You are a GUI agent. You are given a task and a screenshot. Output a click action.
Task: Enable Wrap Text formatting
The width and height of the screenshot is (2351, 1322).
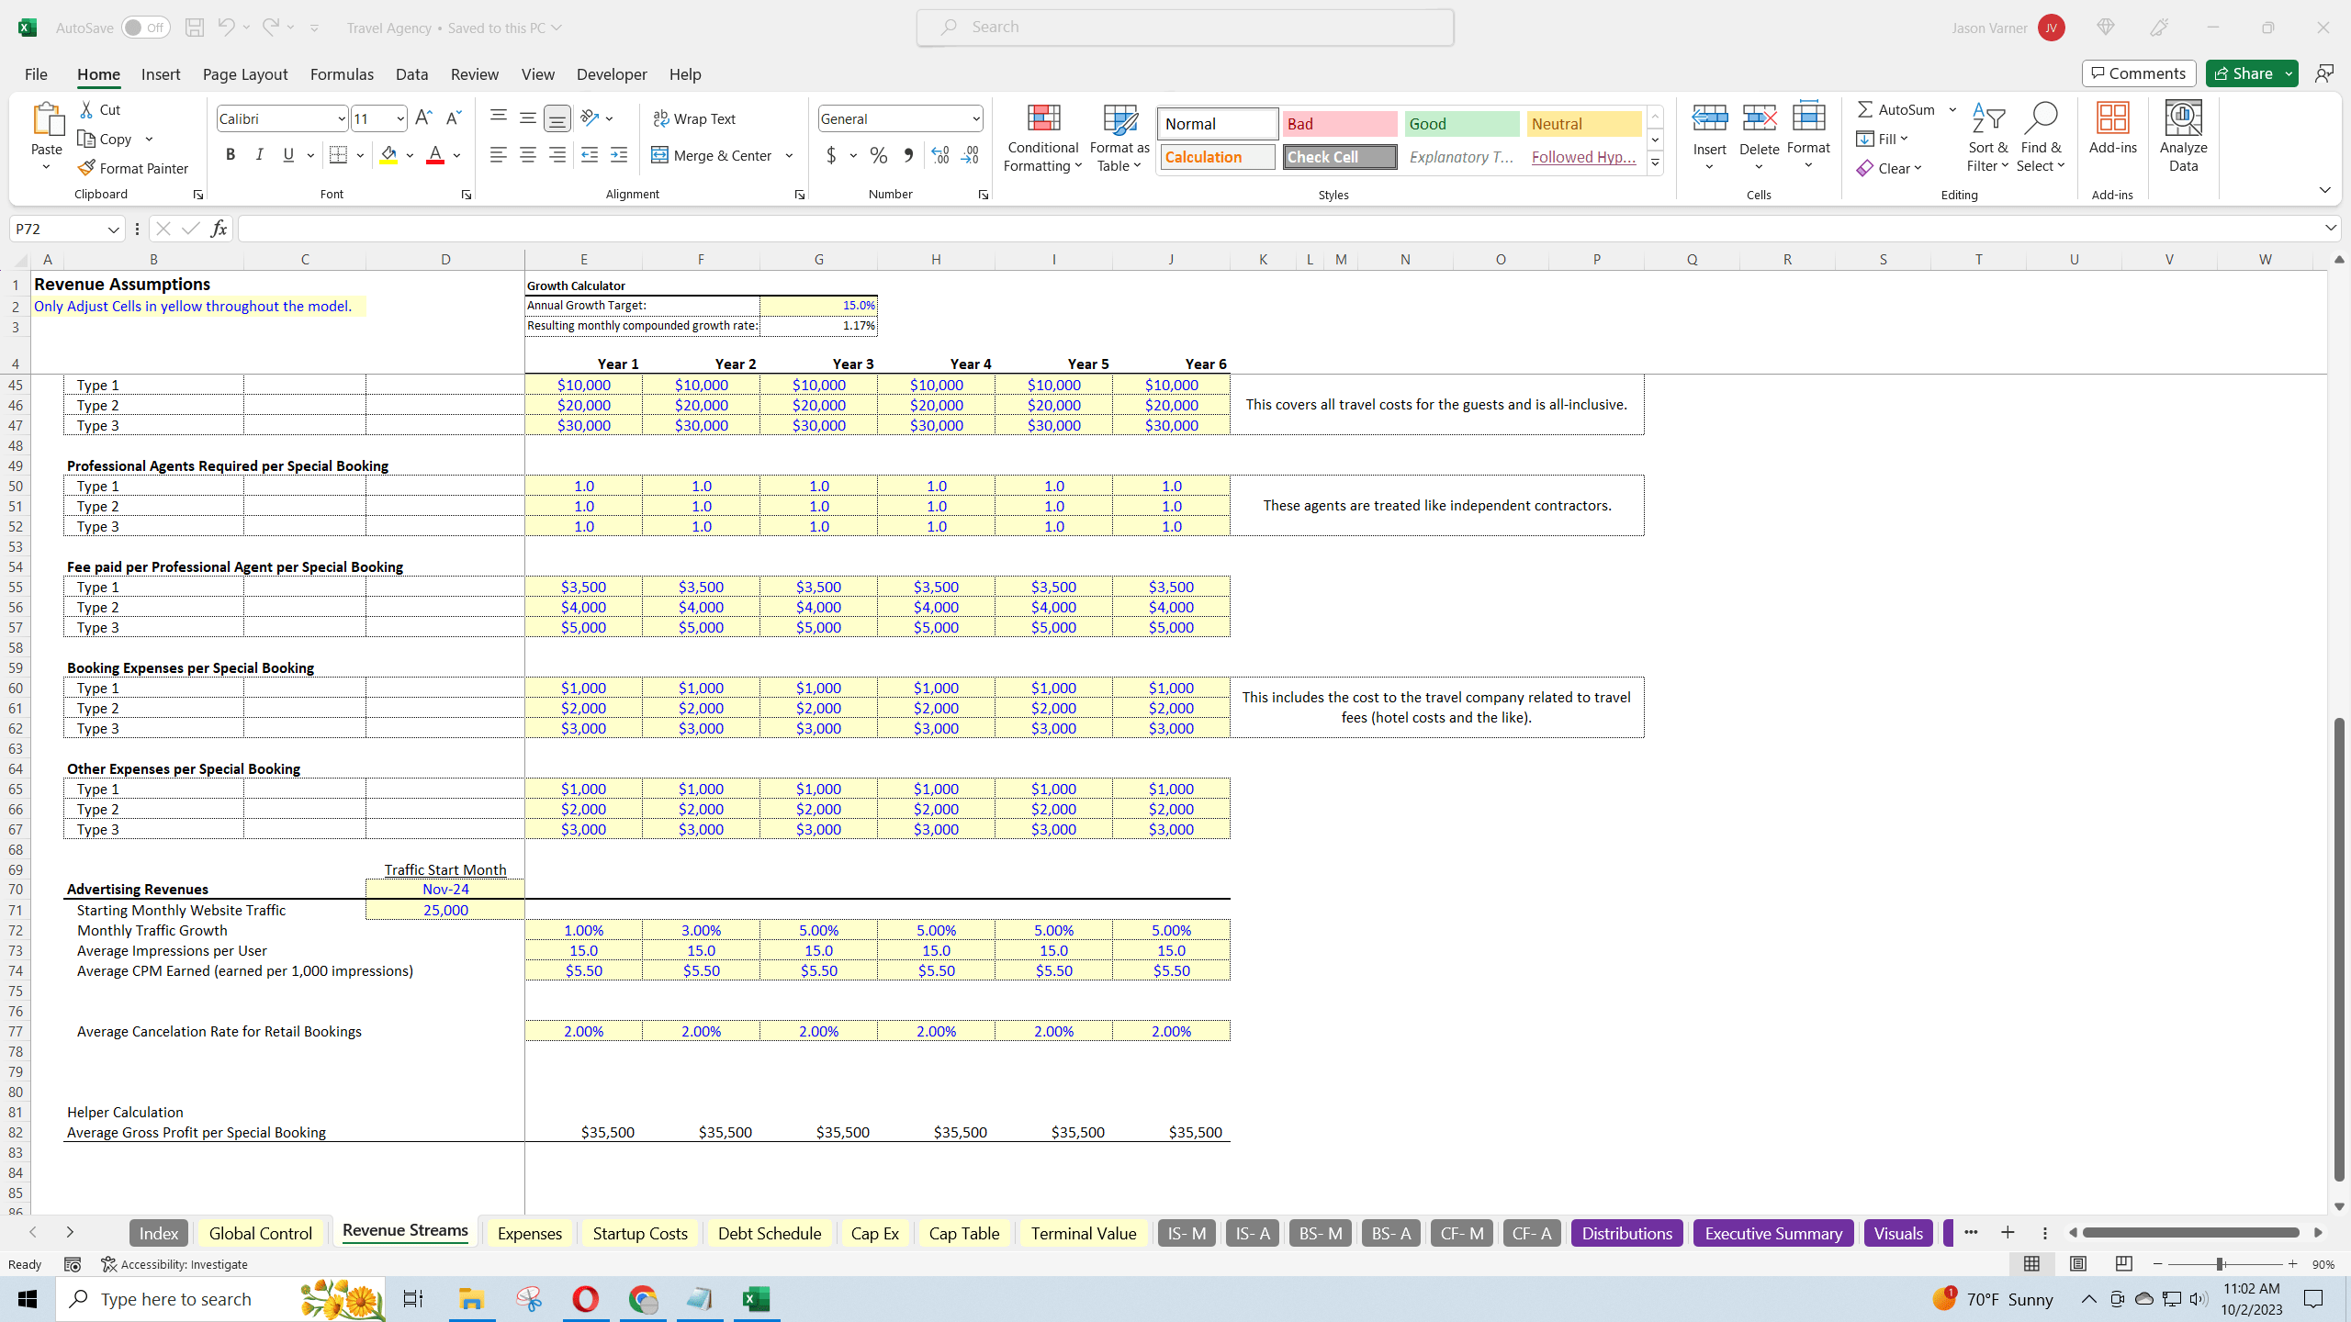[695, 118]
